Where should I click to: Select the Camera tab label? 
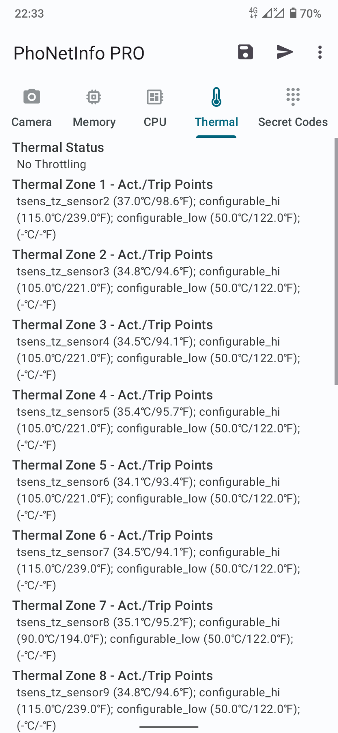click(x=31, y=122)
